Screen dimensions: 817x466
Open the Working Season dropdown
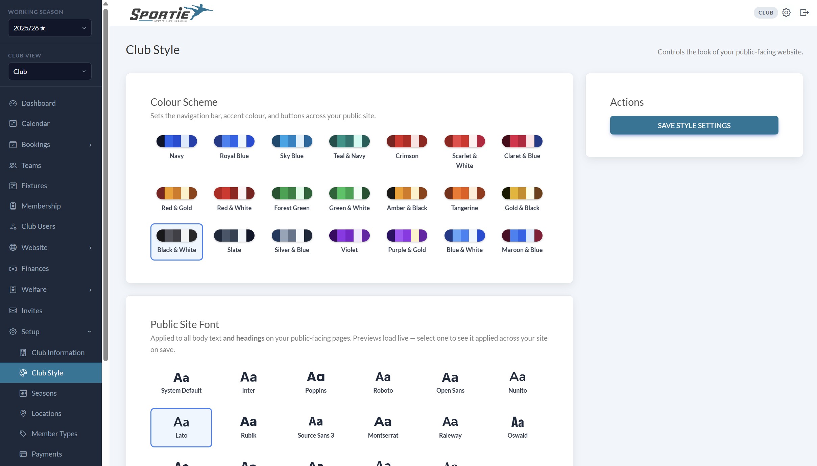pyautogui.click(x=50, y=28)
